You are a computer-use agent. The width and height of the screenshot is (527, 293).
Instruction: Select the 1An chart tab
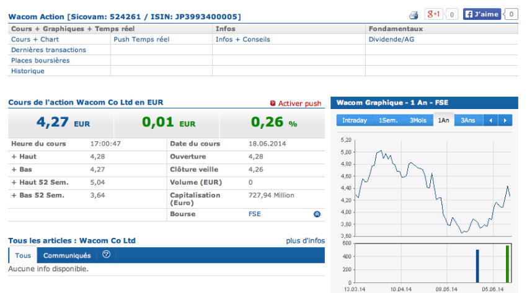[443, 120]
